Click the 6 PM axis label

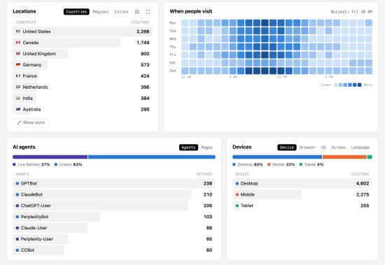[329, 77]
